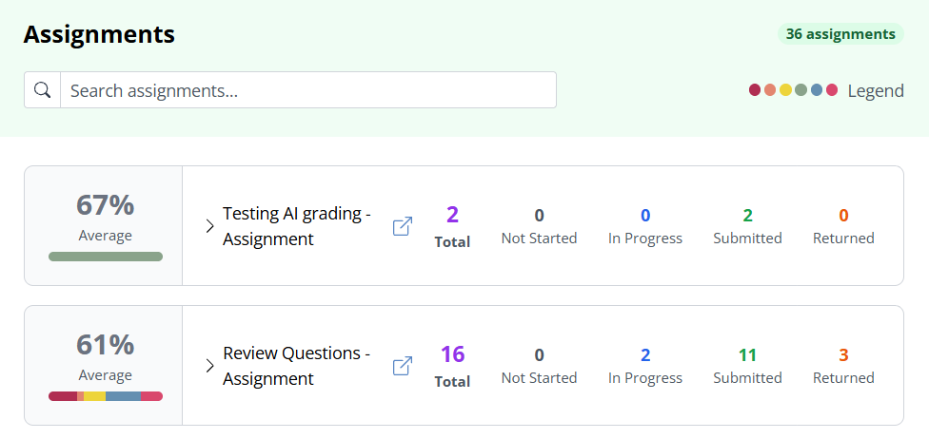Image resolution: width=929 pixels, height=439 pixels.
Task: Expand the Testing AI grading assignment chevron
Action: pos(209,226)
